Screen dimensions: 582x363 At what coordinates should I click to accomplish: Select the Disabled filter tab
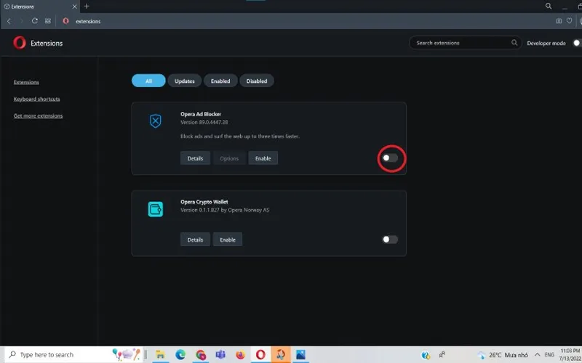257,81
